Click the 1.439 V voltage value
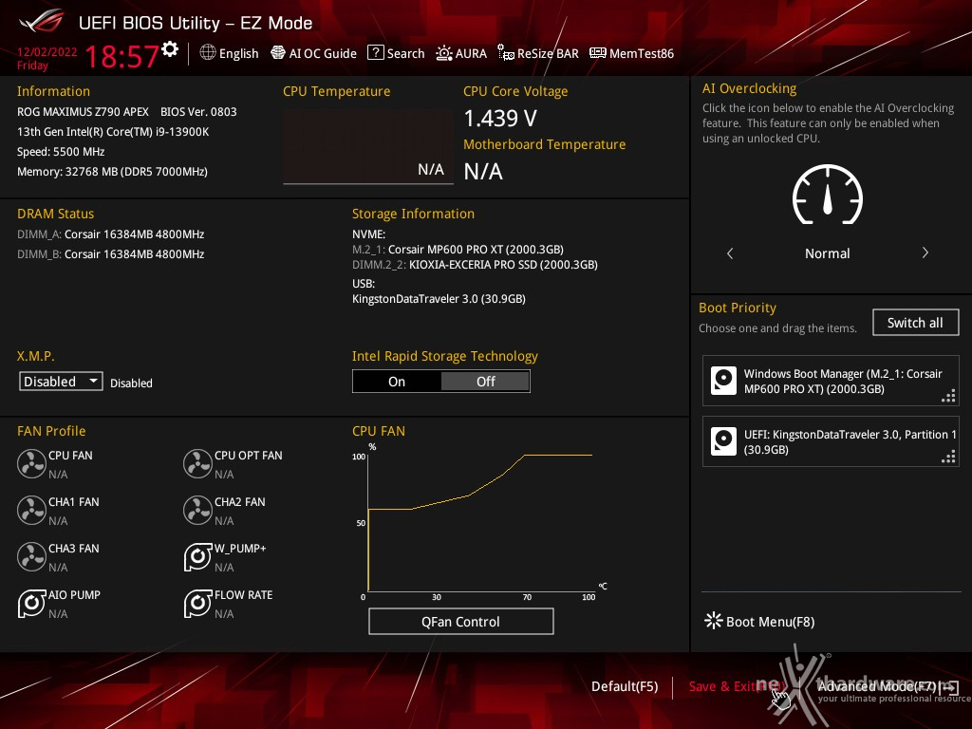This screenshot has width=972, height=729. coord(500,118)
